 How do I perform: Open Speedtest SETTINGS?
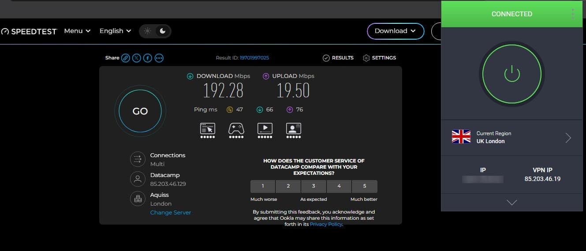click(379, 58)
